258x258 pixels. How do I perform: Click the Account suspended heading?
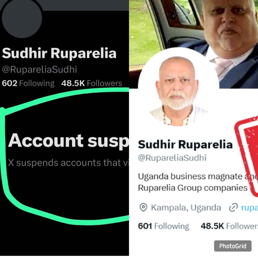tap(69, 141)
